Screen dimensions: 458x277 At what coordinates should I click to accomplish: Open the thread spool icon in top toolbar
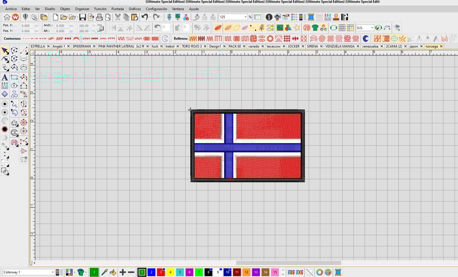click(311, 17)
